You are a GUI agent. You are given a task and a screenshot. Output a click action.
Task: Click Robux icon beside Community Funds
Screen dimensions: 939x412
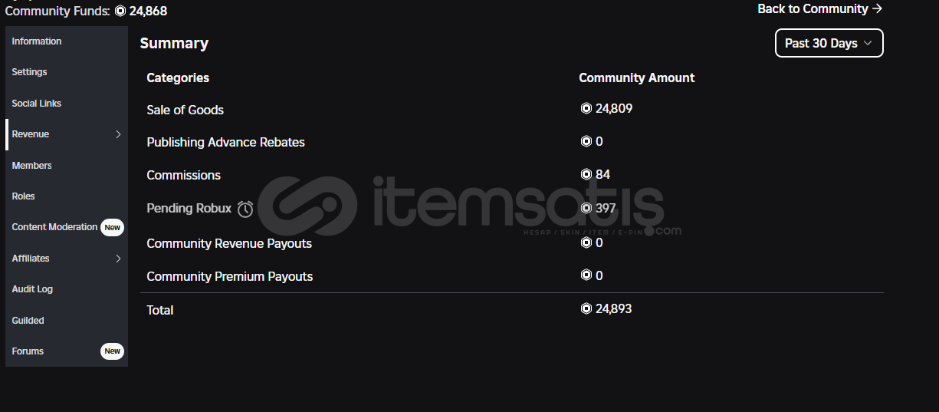[x=120, y=11]
